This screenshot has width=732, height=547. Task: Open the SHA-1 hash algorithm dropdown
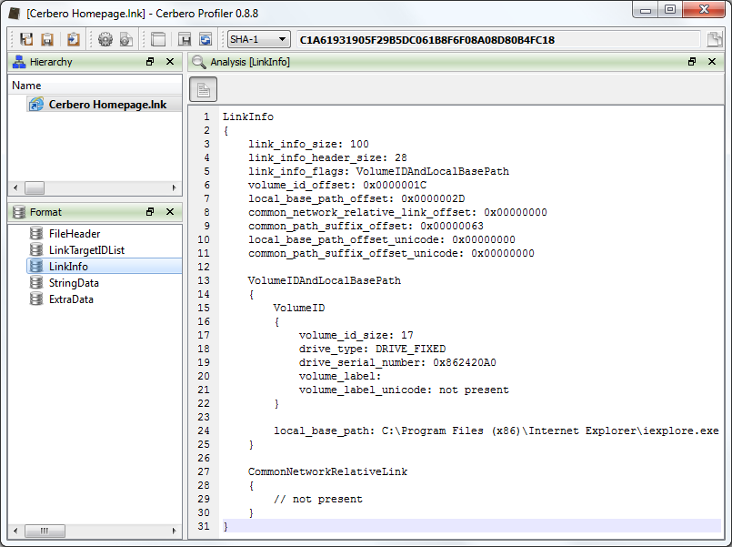point(258,40)
